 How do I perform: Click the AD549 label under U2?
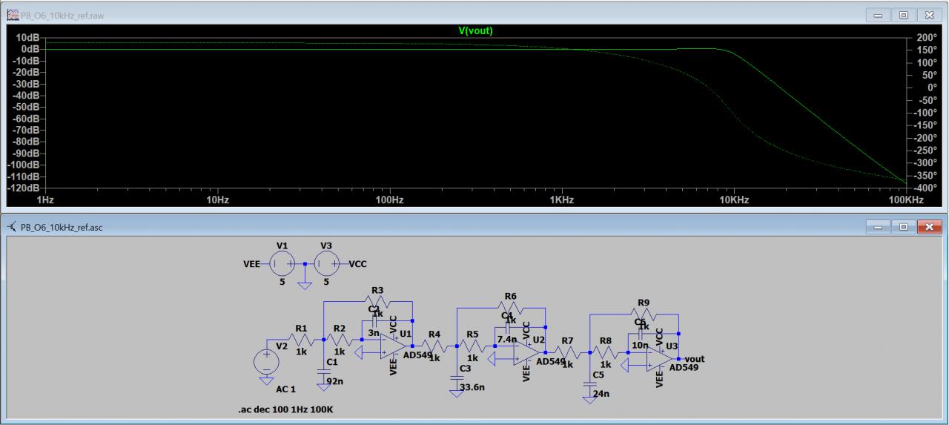coord(550,362)
